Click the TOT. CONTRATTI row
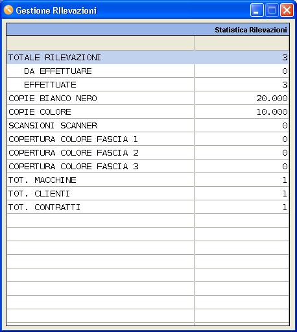Image resolution: width=297 pixels, height=332 pixels. pos(148,207)
